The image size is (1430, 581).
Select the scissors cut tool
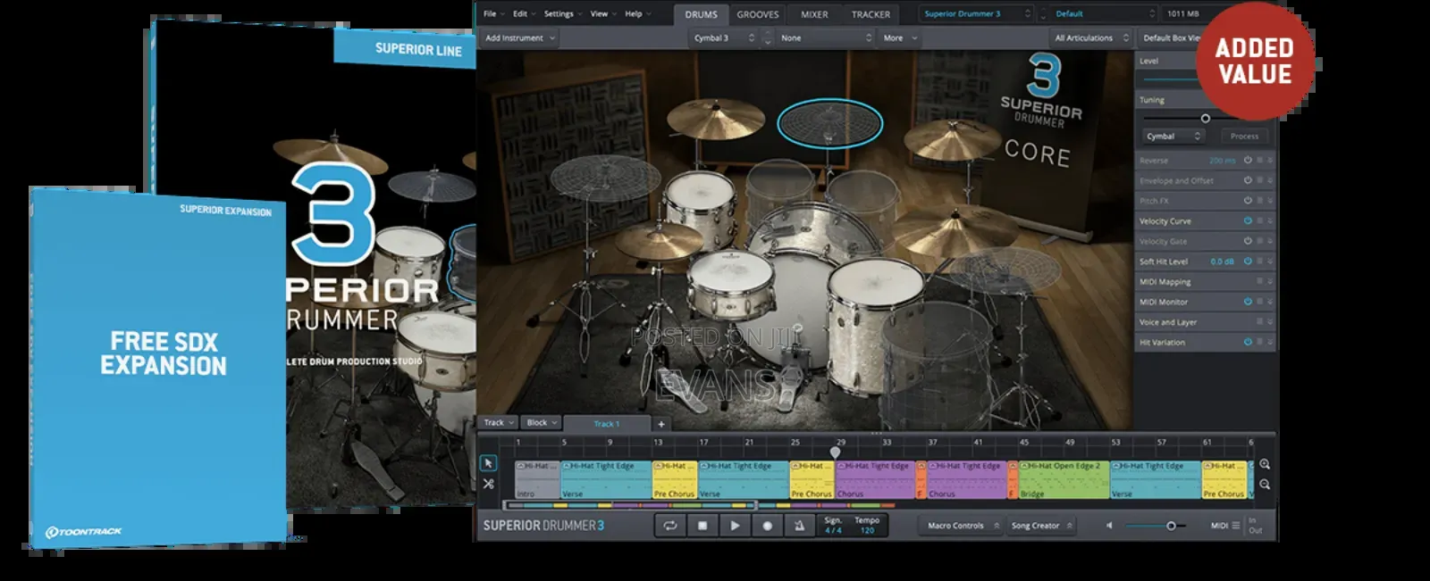tap(488, 484)
